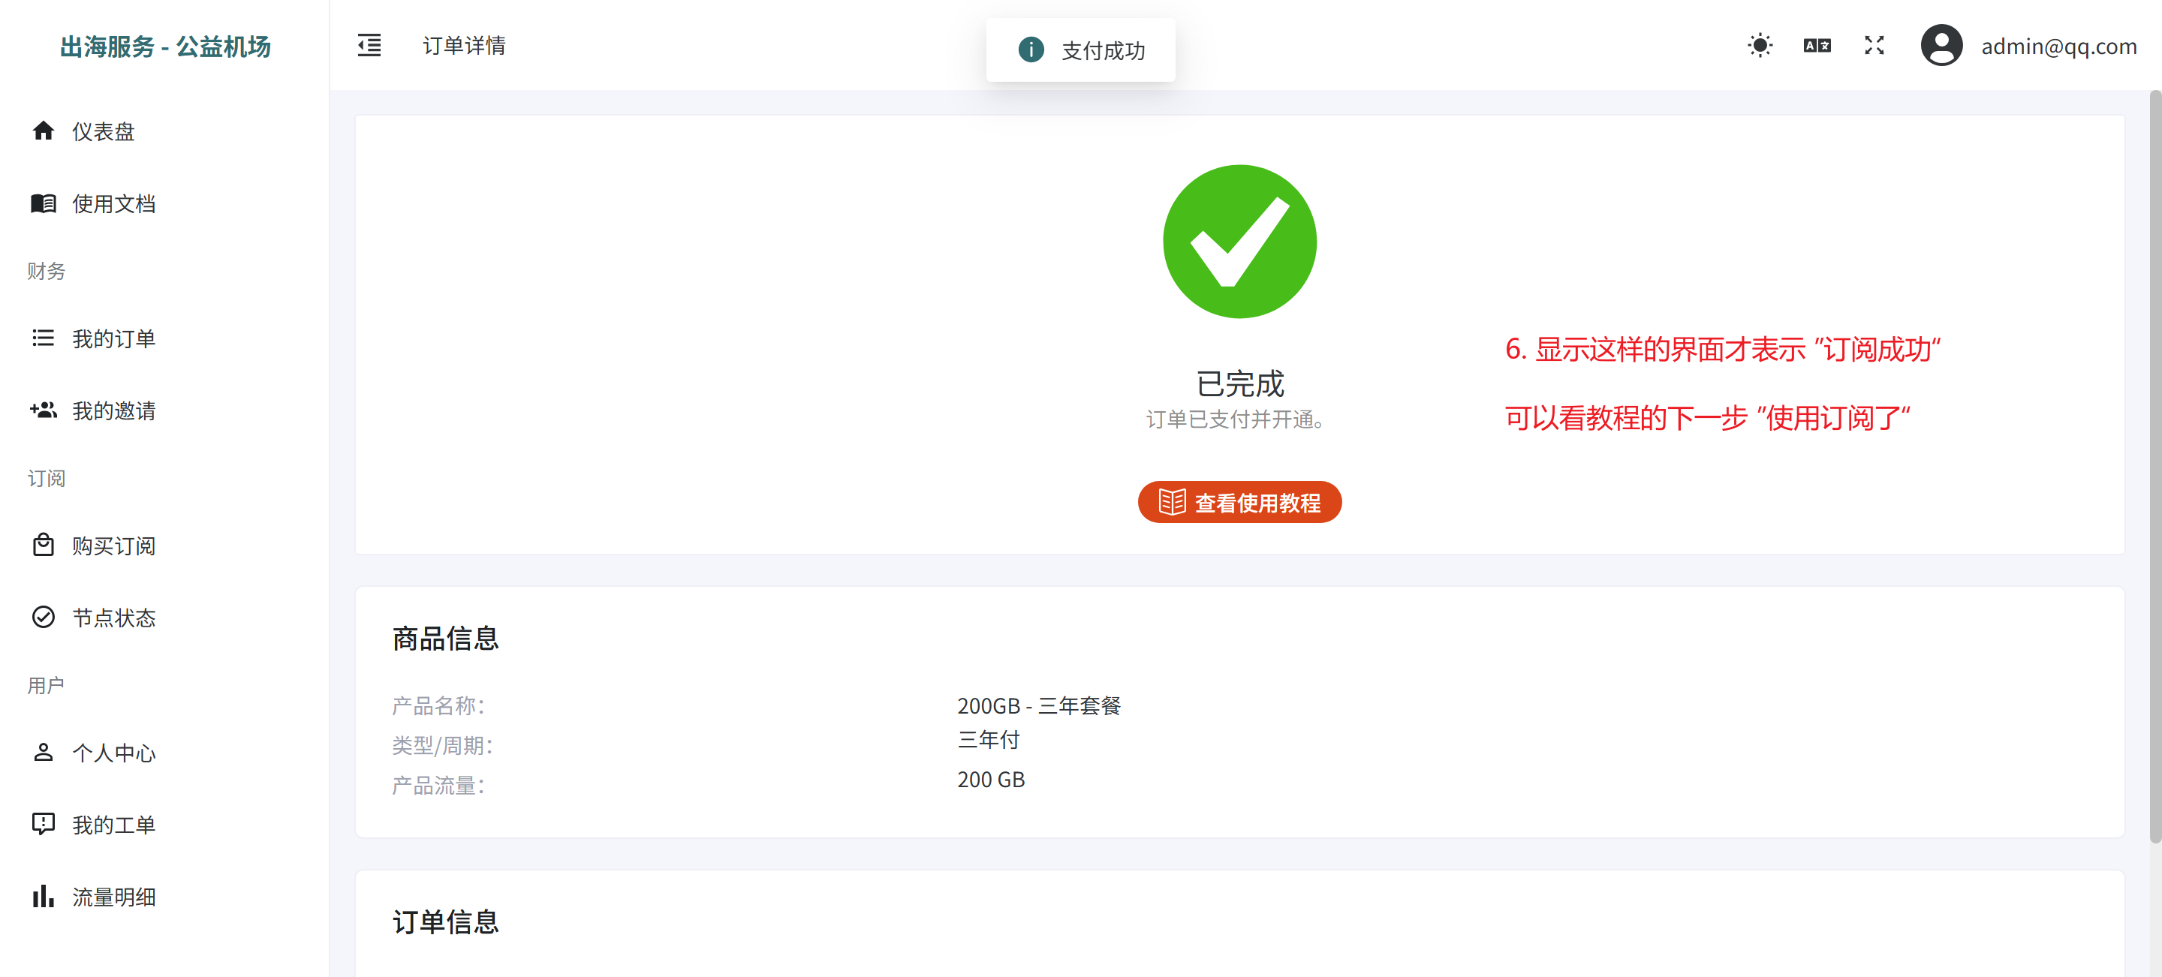
Task: Open the 我的订单 menu item
Action: 114,339
